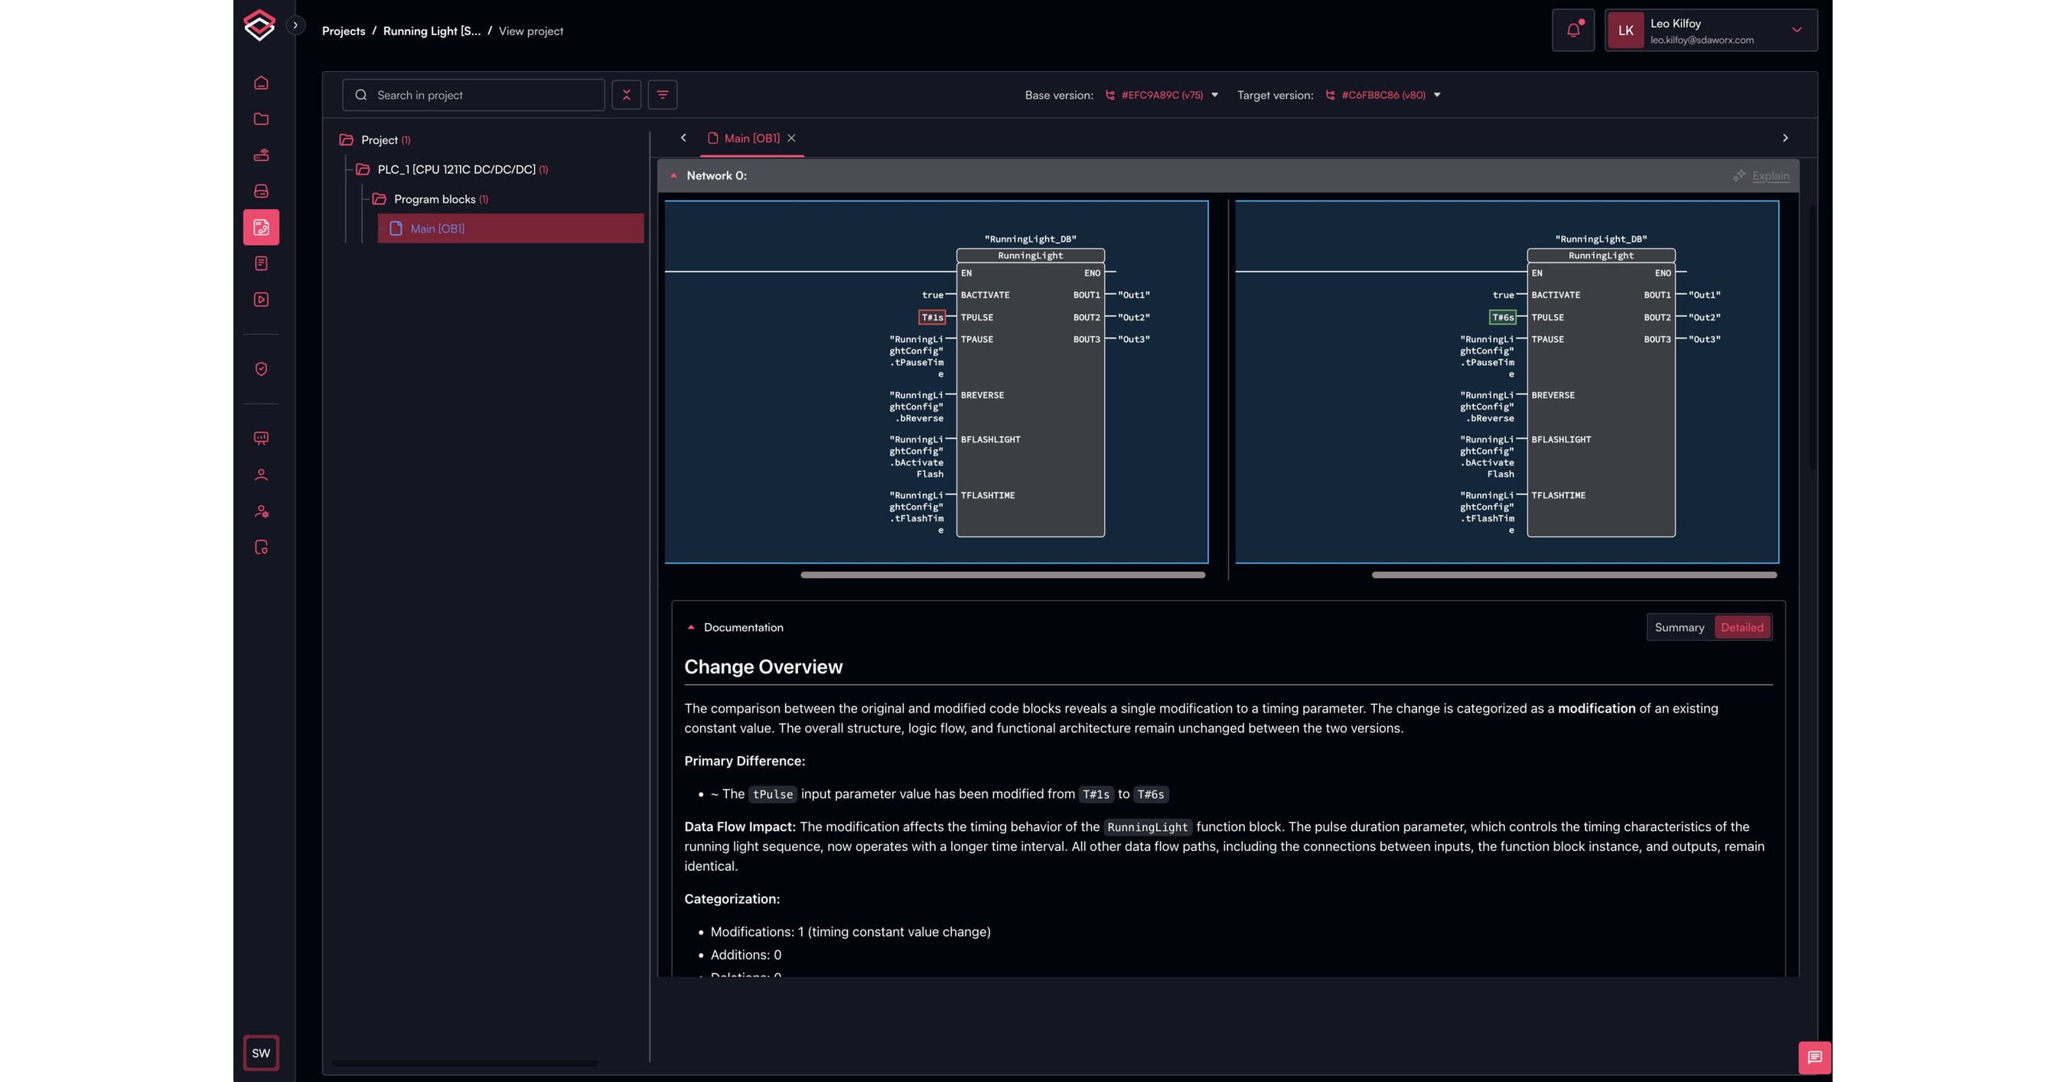Image resolution: width=2066 pixels, height=1082 pixels.
Task: Select the compare documents tool in sidebar
Action: tap(261, 227)
